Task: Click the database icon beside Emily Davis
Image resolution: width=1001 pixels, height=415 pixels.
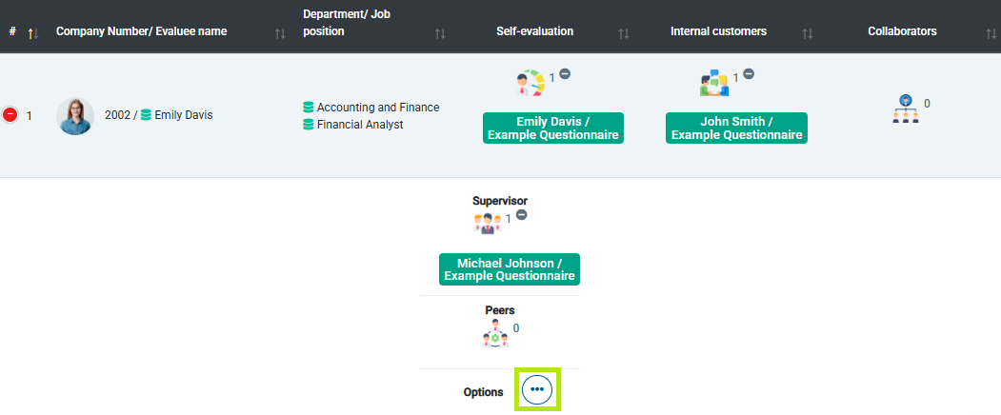Action: pos(146,115)
